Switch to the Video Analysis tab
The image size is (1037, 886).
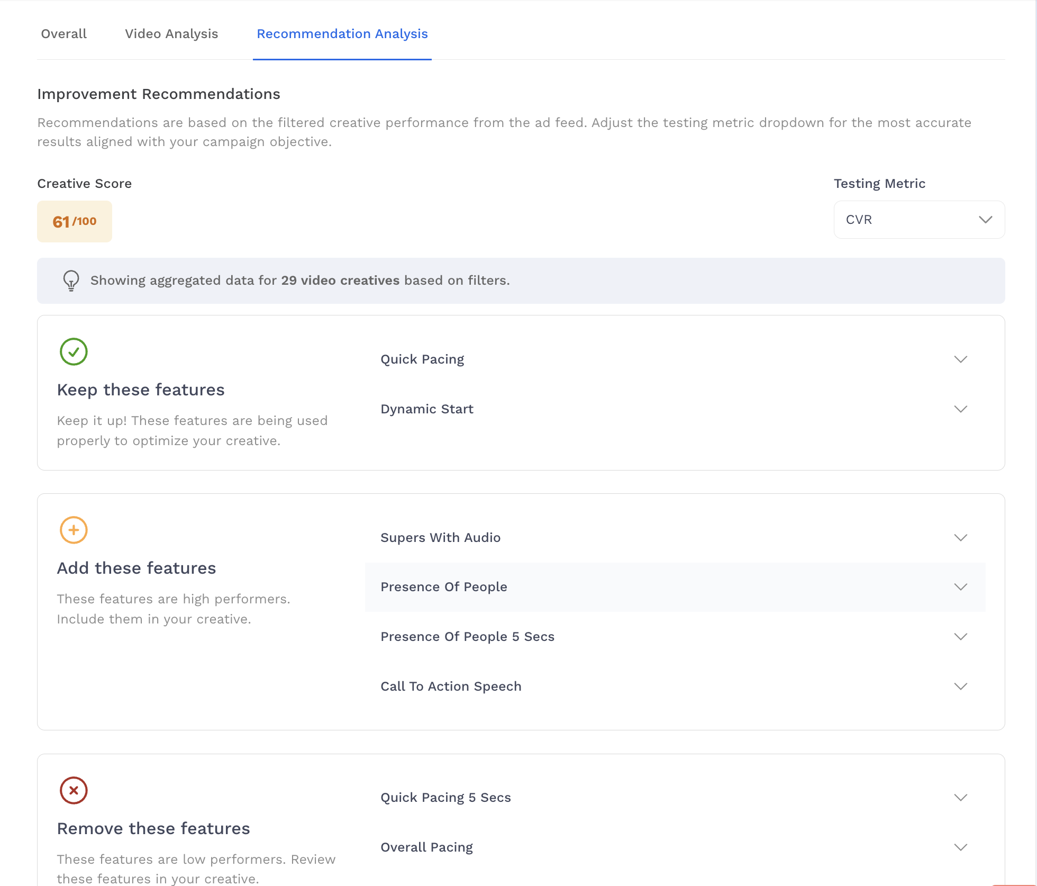(x=171, y=34)
